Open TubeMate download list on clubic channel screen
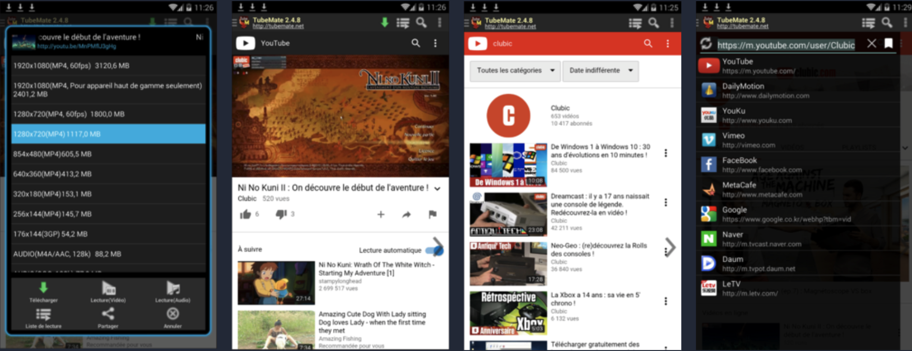 click(635, 23)
